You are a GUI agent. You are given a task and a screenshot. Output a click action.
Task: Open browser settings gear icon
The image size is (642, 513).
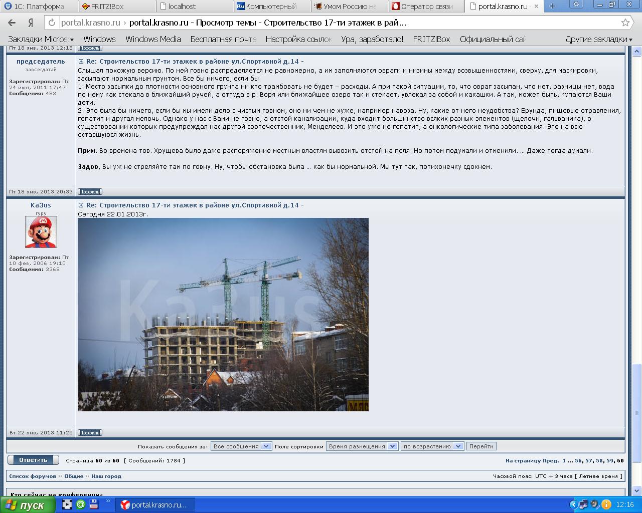(576, 5)
